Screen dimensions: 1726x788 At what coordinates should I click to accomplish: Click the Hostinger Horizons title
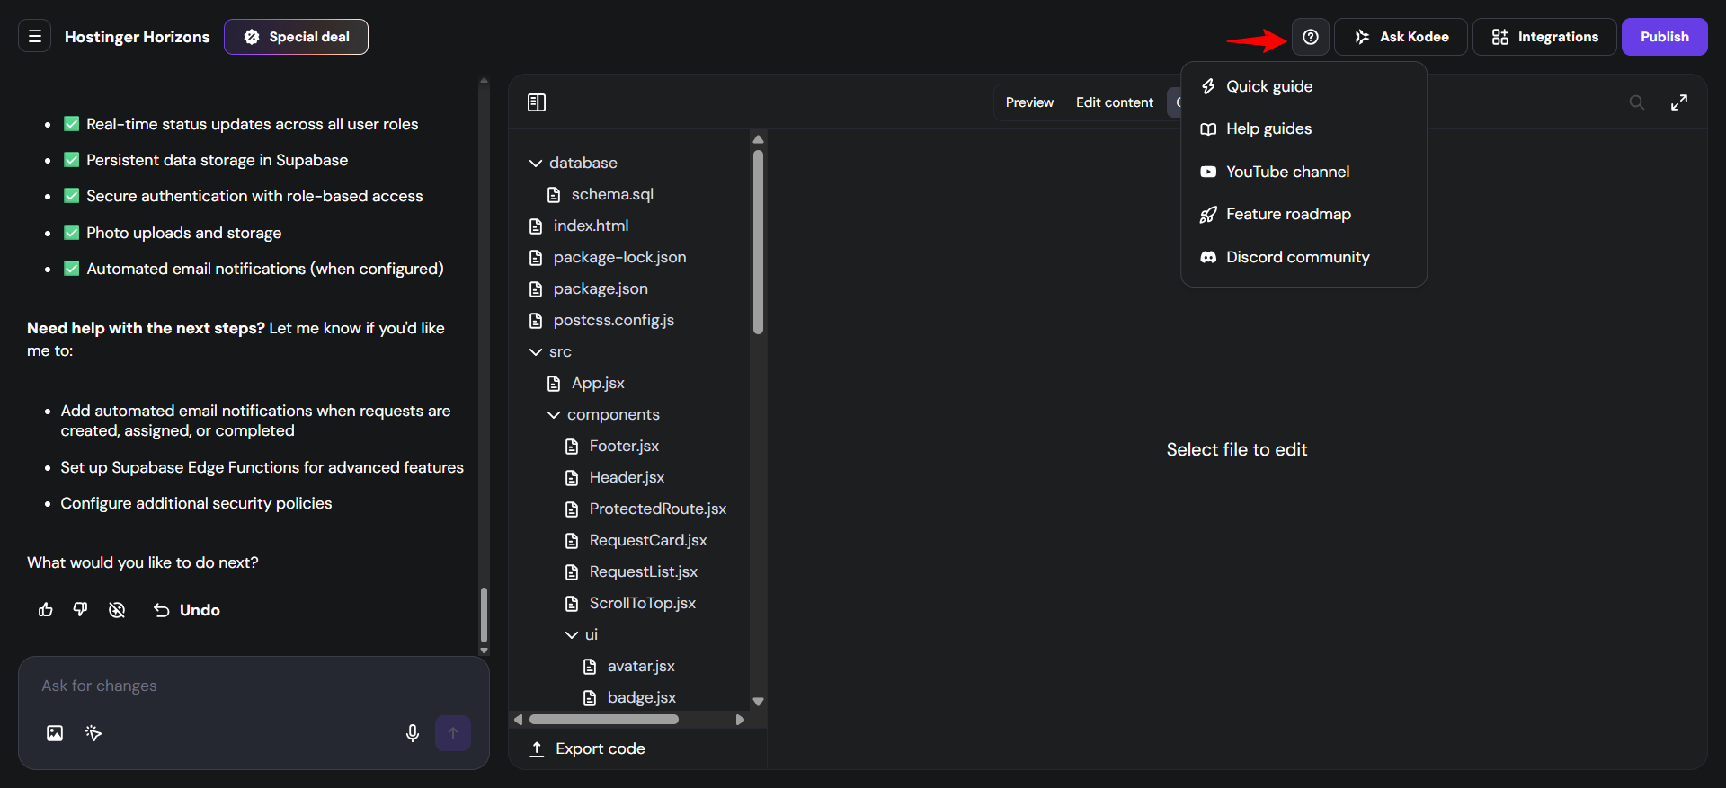[x=137, y=37]
